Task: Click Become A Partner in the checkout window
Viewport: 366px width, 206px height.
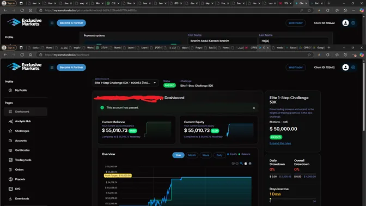Action: [71, 23]
